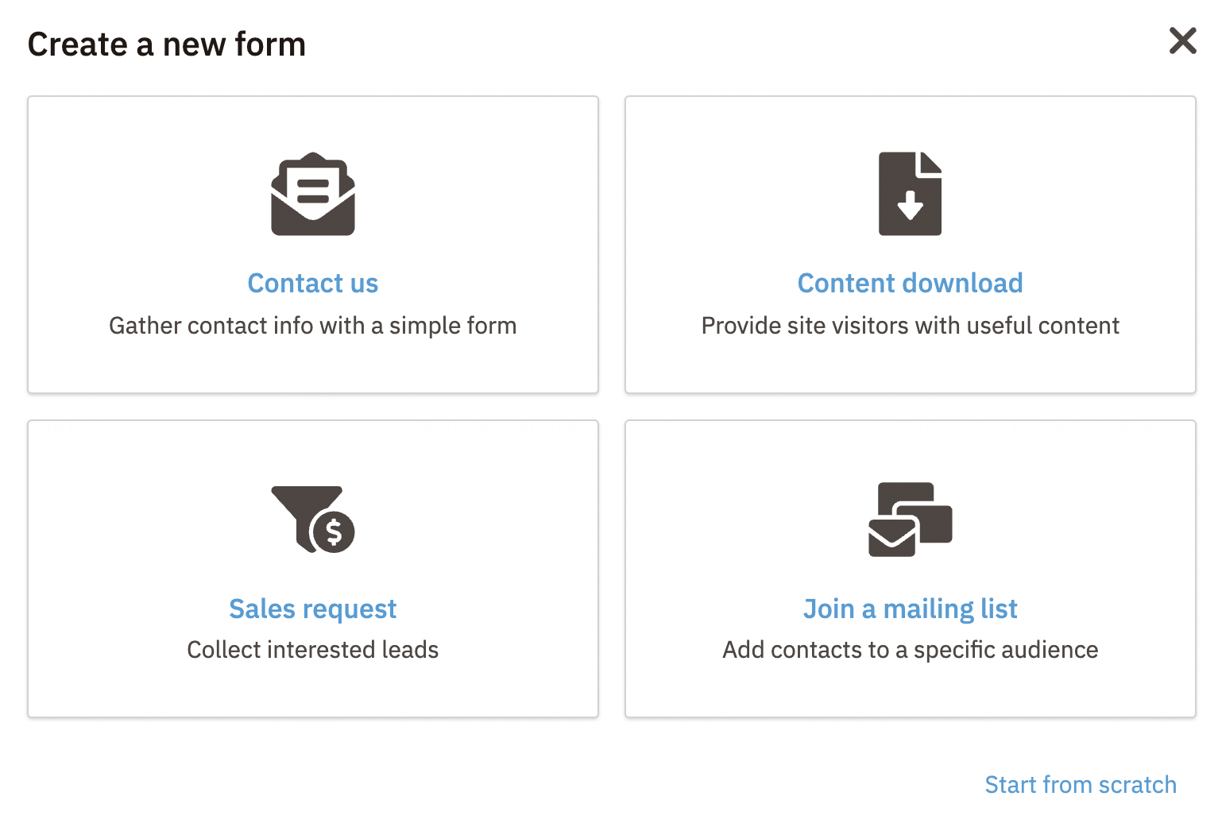
Task: Click the Create a new form title
Action: point(167,44)
